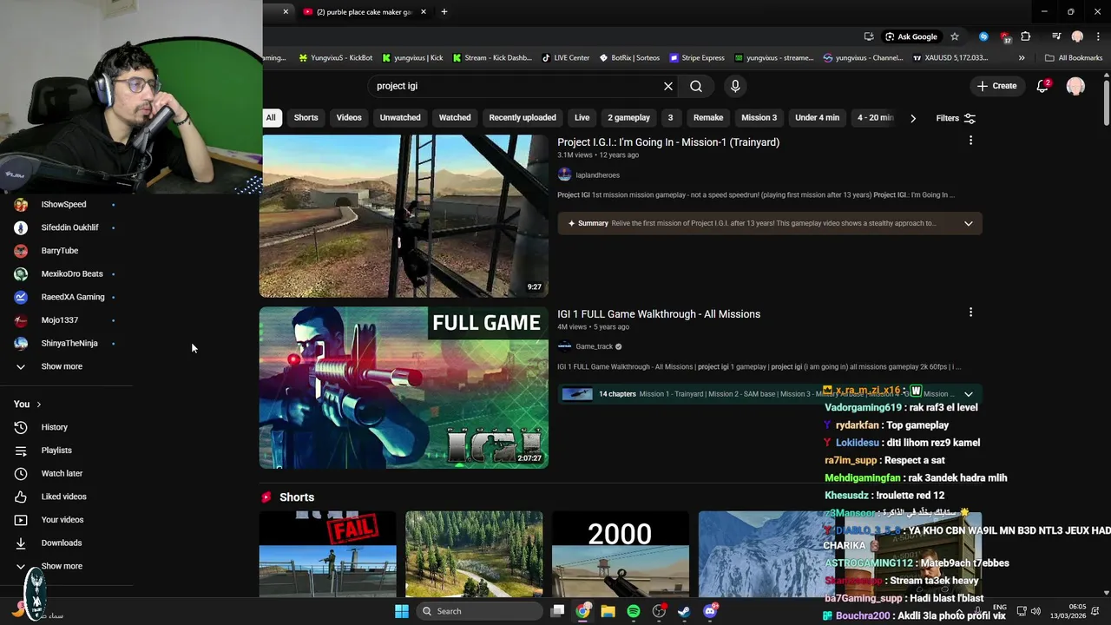
Task: Start voice search with the microphone icon
Action: click(735, 86)
